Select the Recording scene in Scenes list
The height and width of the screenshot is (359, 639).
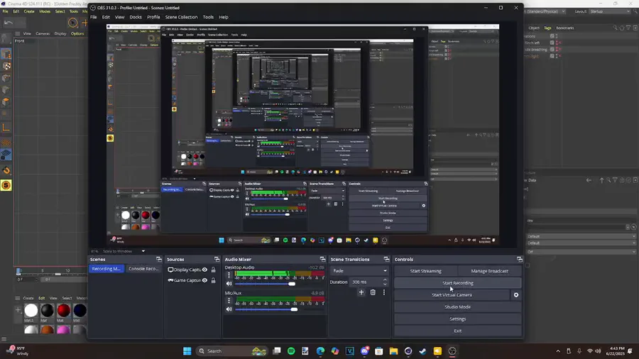click(106, 269)
